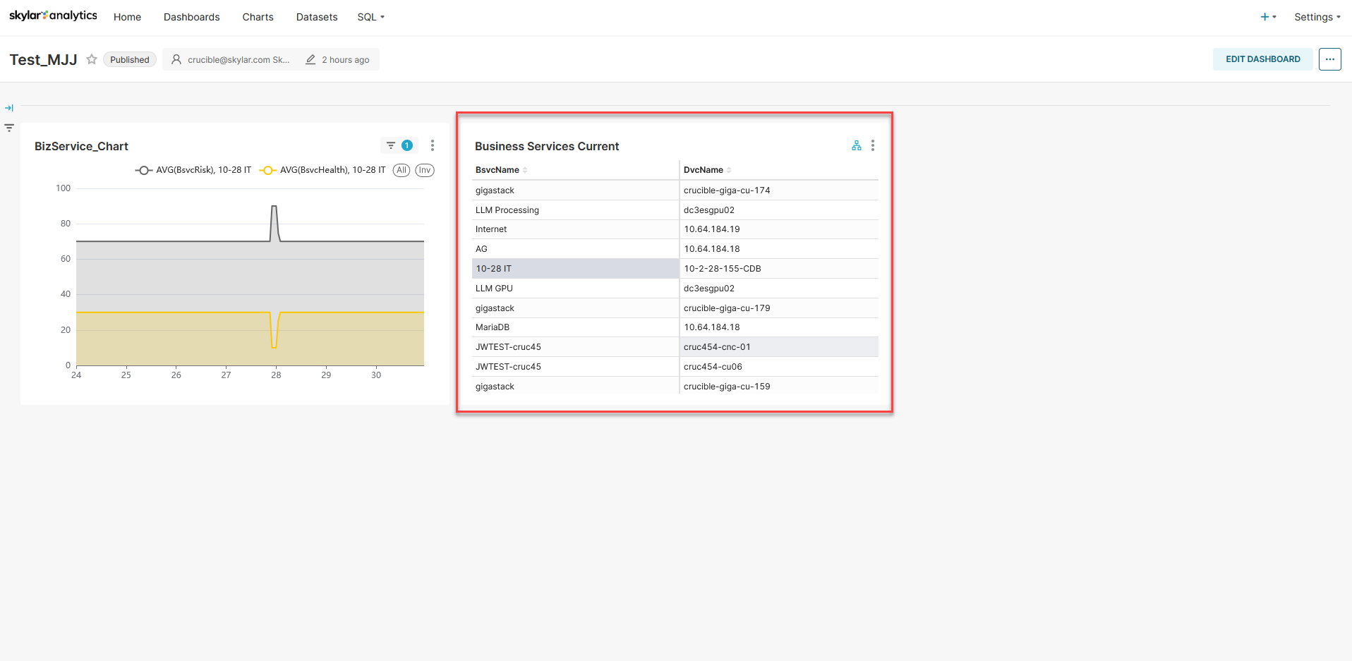Open Datasets menu item
Screen dimensions: 1352x661
point(317,17)
